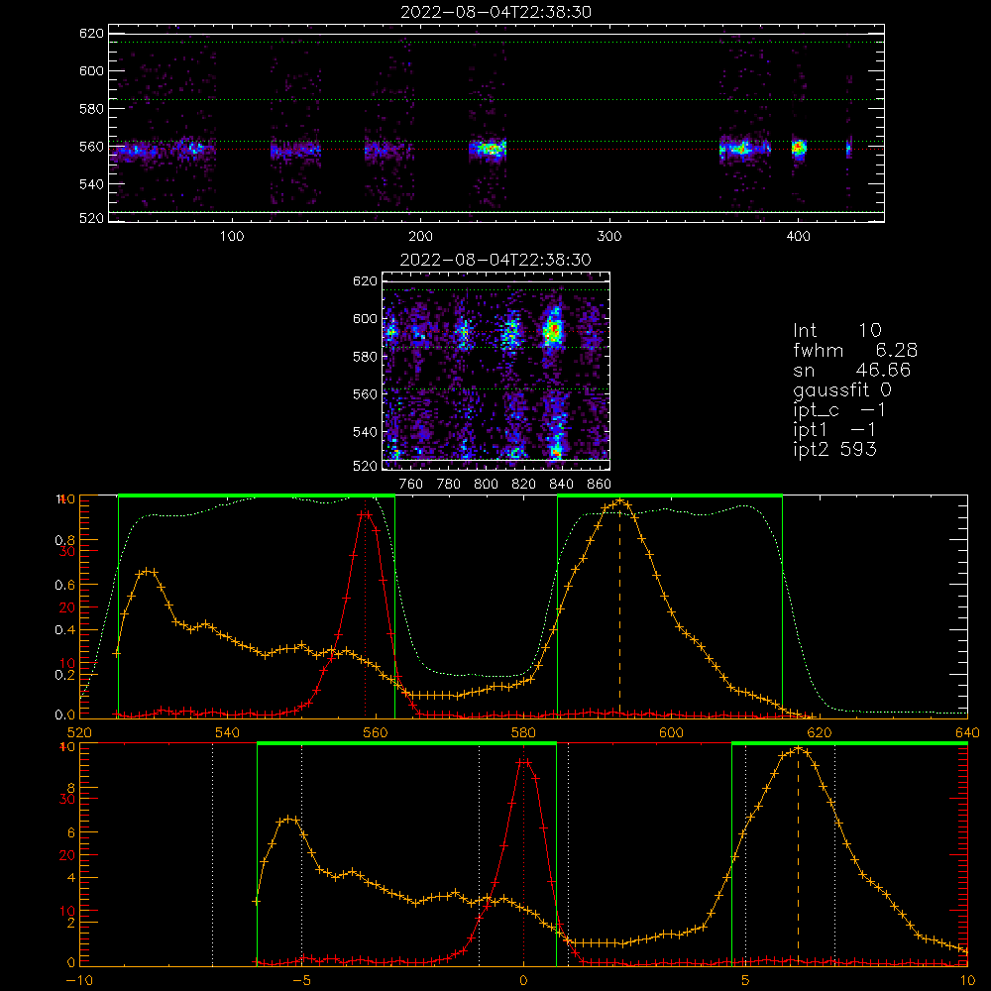Click the orange dashed peak marker near 6 in the lower plot
991x991 pixels.
(x=798, y=856)
